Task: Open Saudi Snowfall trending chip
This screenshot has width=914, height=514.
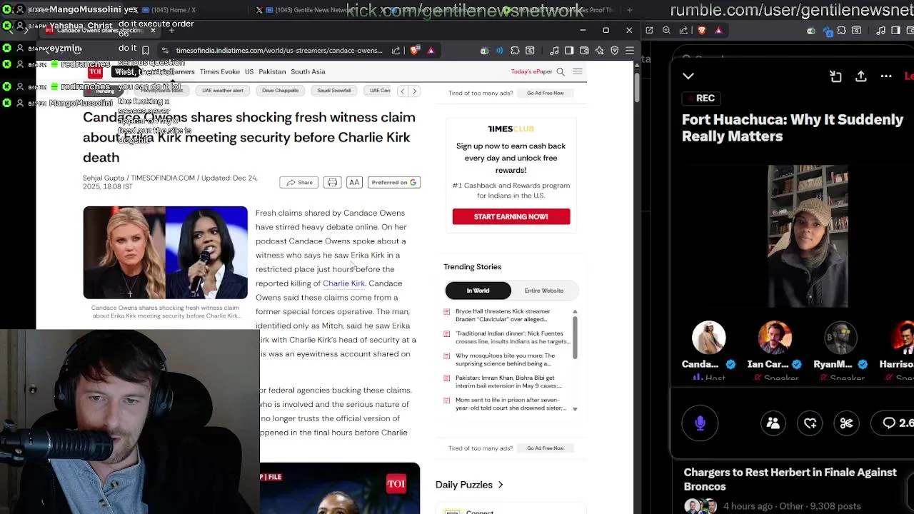Action: [334, 91]
